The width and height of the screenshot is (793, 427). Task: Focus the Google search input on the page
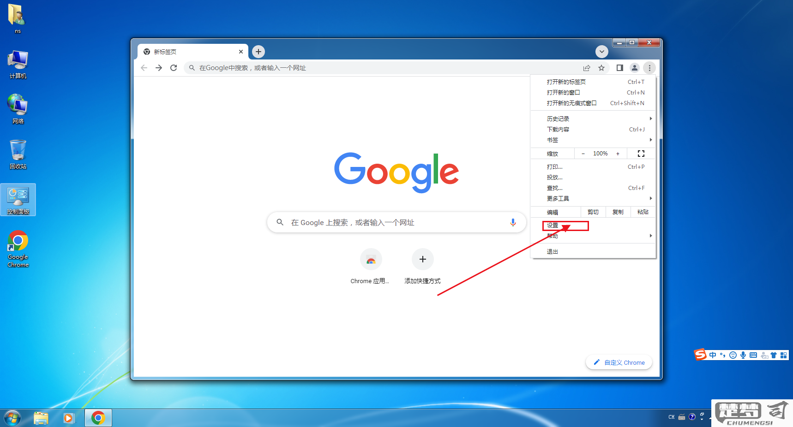pos(396,222)
